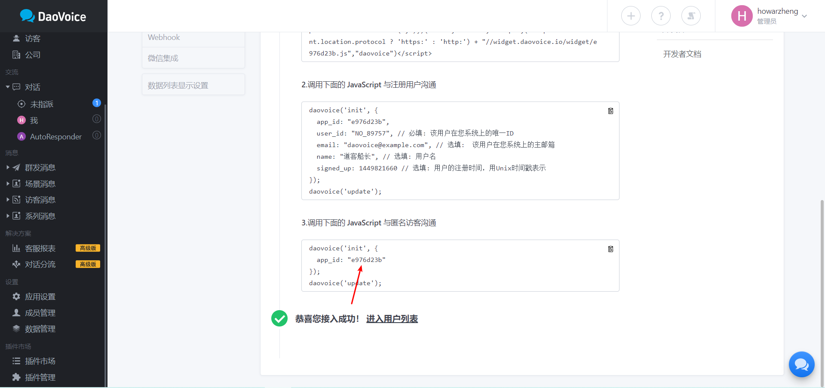The height and width of the screenshot is (388, 825).
Task: Open 数据列表显示设置 settings tab
Action: click(x=193, y=85)
